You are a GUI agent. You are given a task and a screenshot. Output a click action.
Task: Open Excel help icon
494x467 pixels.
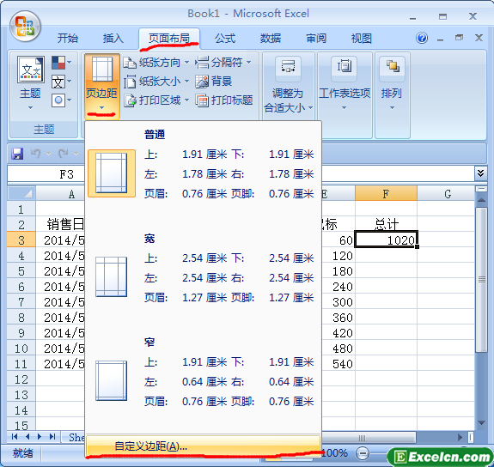coord(422,38)
